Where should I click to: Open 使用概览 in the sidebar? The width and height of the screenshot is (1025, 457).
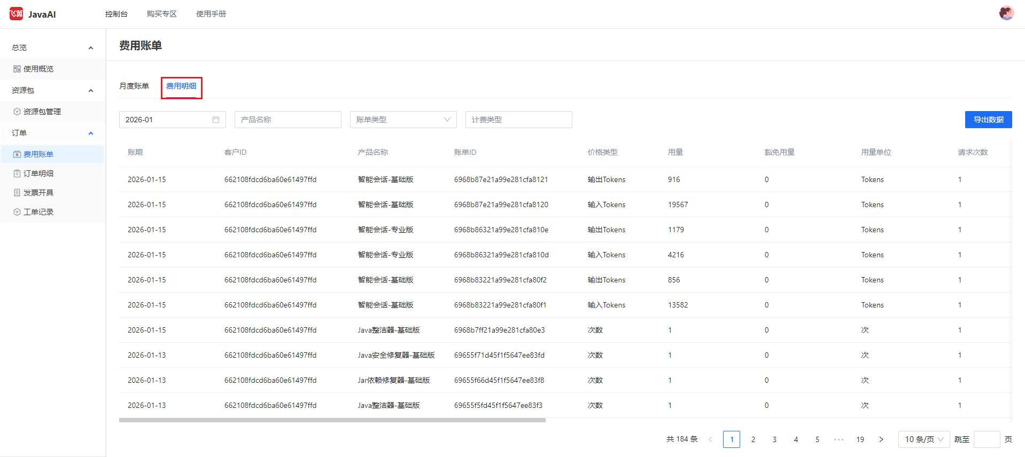pyautogui.click(x=38, y=69)
